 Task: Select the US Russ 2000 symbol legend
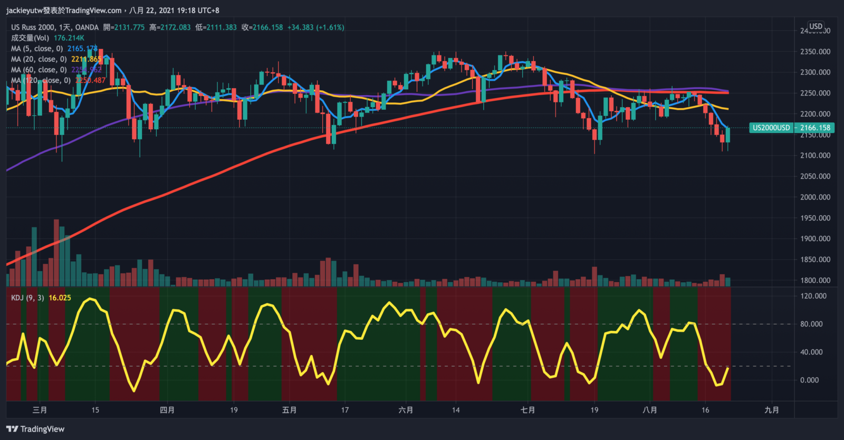point(55,27)
